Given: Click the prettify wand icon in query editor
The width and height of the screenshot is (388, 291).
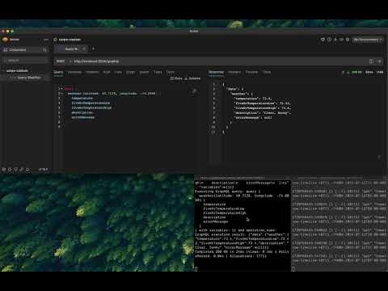Looking at the screenshot, I should tap(194, 91).
